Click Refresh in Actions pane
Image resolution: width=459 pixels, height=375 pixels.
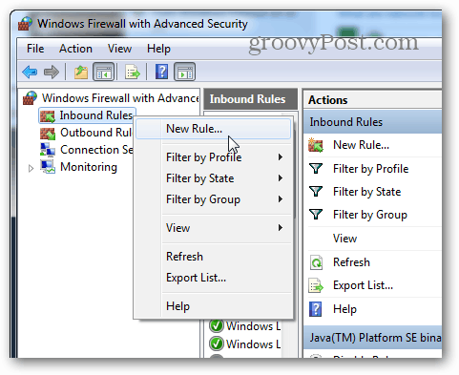point(351,262)
